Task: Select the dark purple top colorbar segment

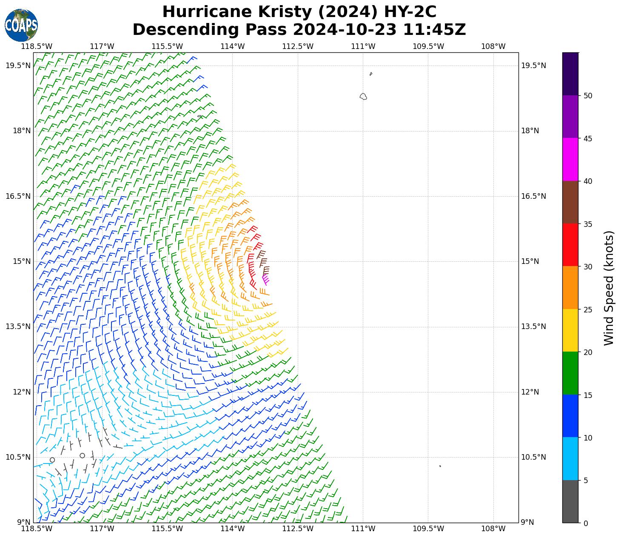Action: [570, 74]
